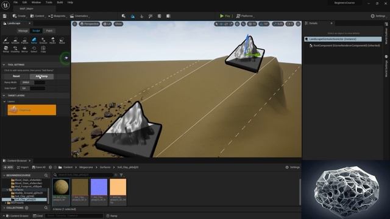Viewport: 390px width, 219px height.
Task: Click the Reset ramp button
Action: click(16, 76)
